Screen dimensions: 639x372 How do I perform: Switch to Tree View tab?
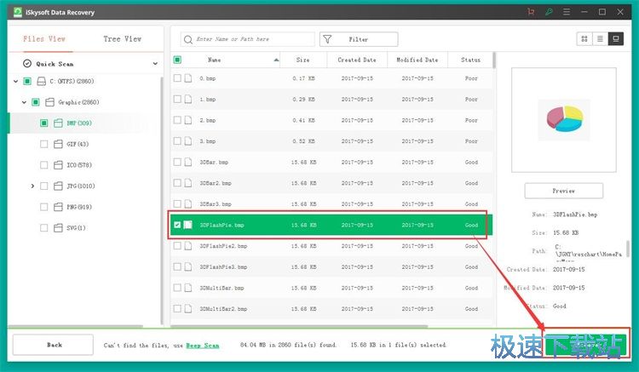pos(122,39)
